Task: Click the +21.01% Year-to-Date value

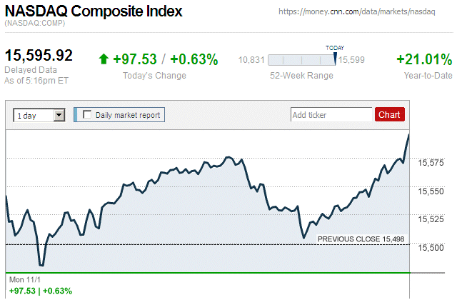Action: pyautogui.click(x=423, y=59)
